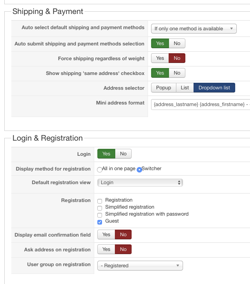Image resolution: width=250 pixels, height=284 pixels.
Task: Select All in one page radio
Action: [x=100, y=169]
